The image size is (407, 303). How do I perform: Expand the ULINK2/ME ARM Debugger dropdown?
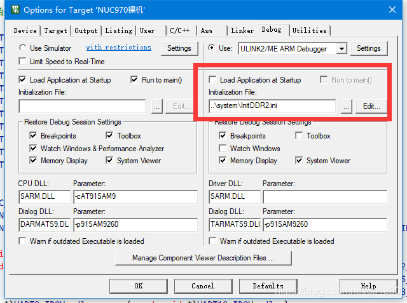(x=342, y=49)
